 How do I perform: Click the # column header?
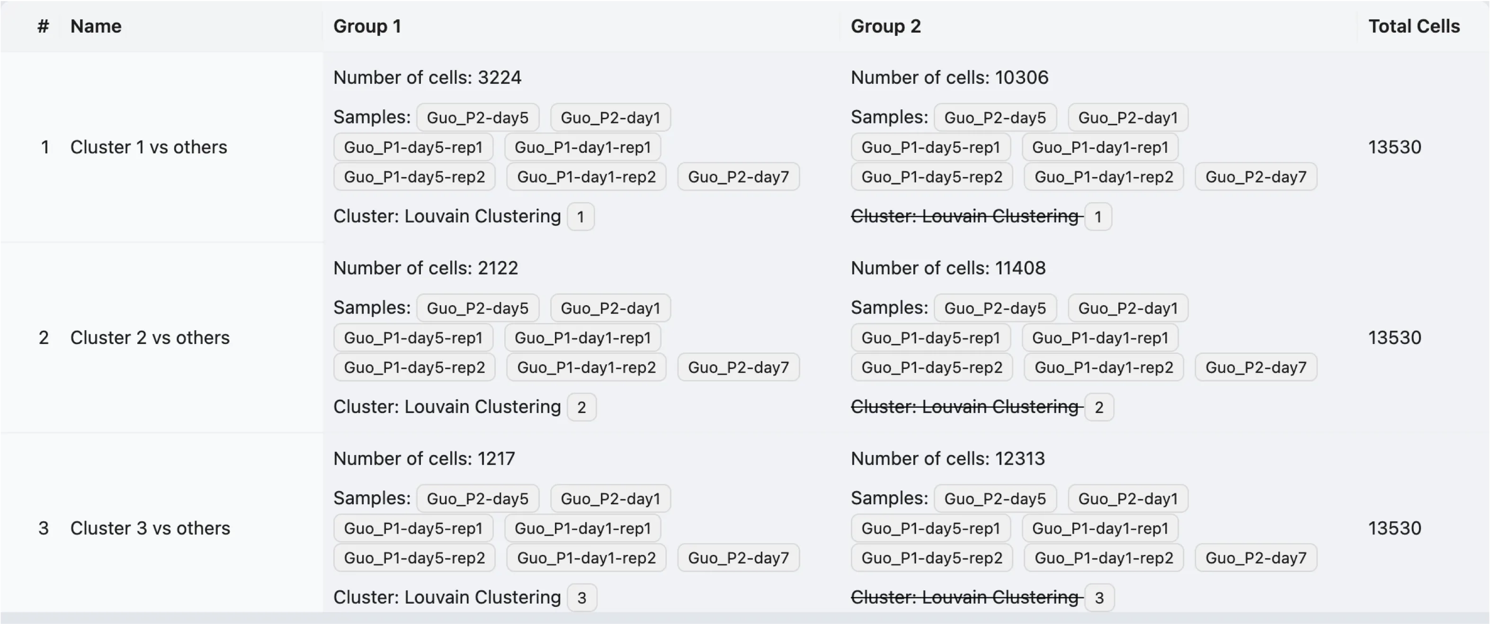pos(44,26)
